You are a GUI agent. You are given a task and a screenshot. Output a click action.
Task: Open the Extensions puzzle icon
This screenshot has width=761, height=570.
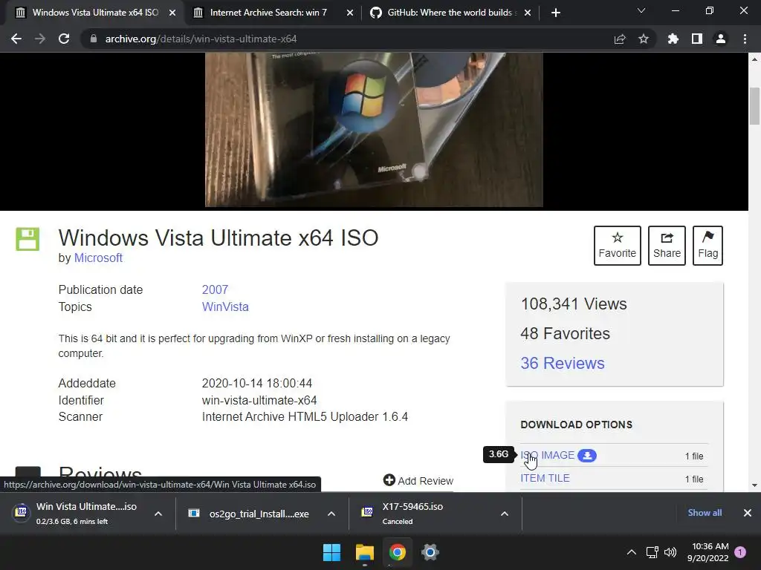click(x=673, y=39)
